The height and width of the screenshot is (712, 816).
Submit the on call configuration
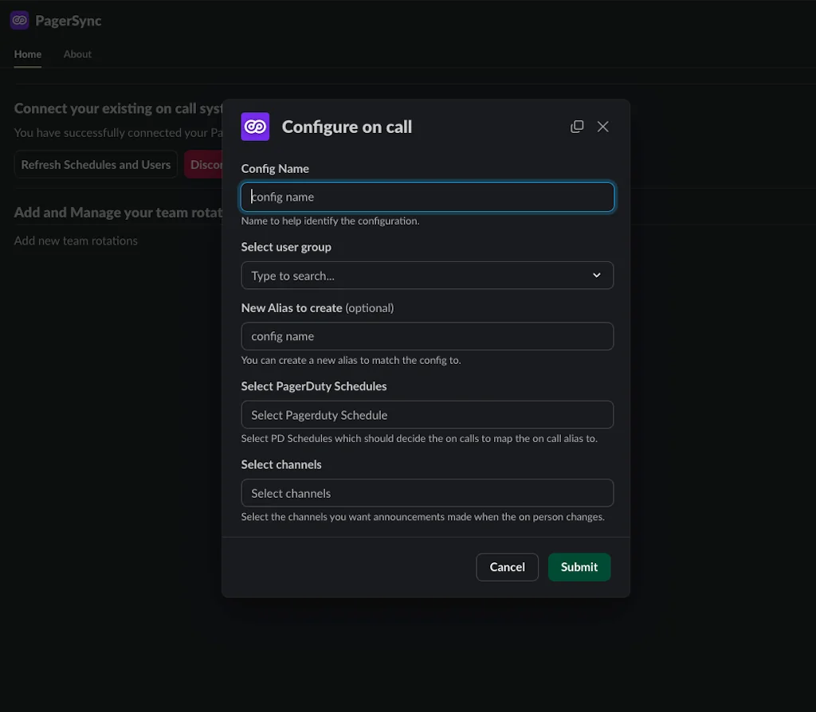[x=579, y=567]
